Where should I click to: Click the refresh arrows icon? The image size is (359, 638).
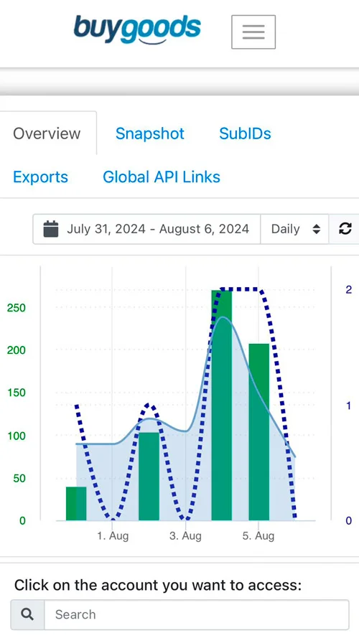click(345, 229)
